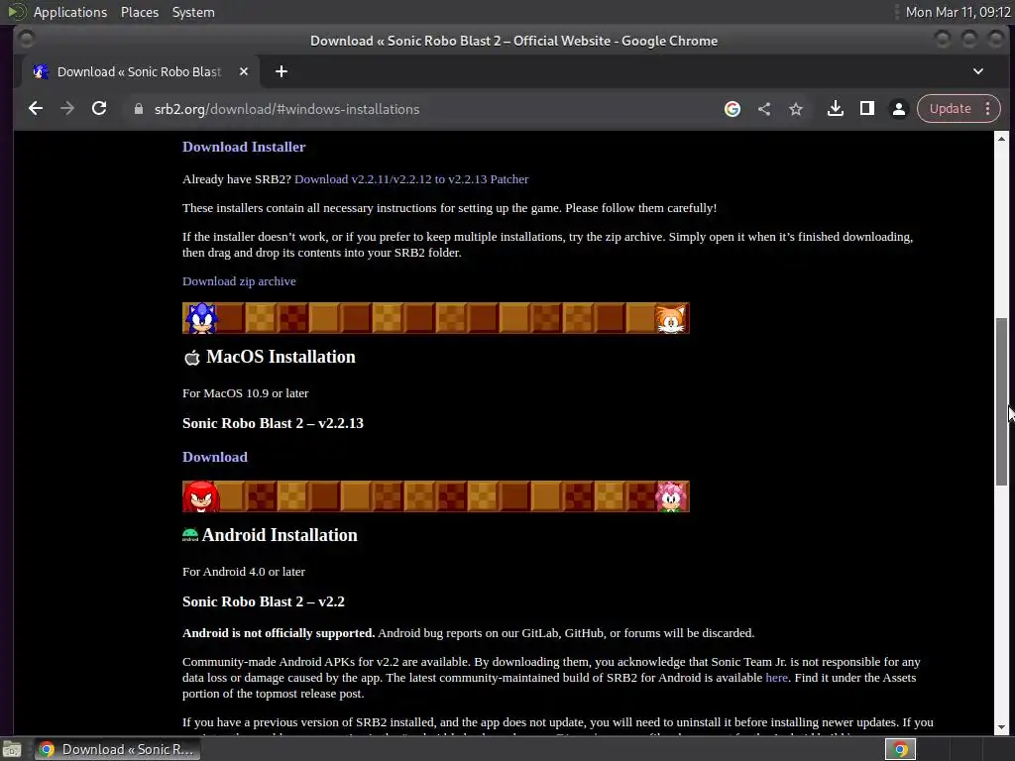
Task: Click the Android Installation heading
Action: click(280, 535)
